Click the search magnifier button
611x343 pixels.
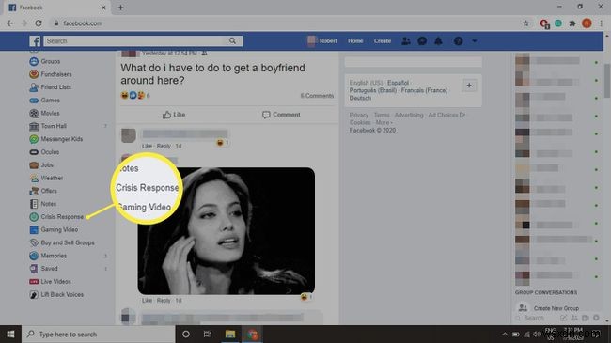click(x=232, y=41)
